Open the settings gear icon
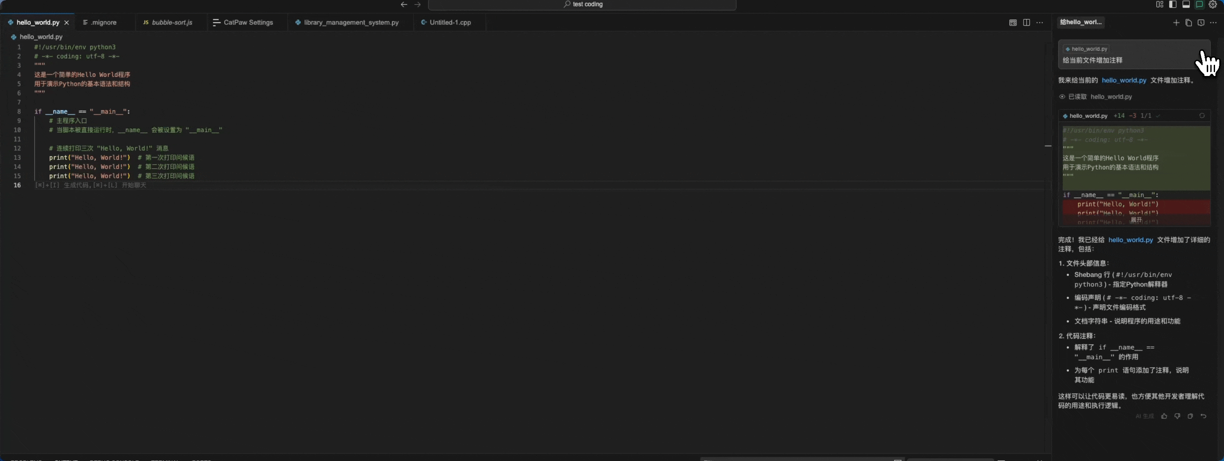 click(1213, 4)
